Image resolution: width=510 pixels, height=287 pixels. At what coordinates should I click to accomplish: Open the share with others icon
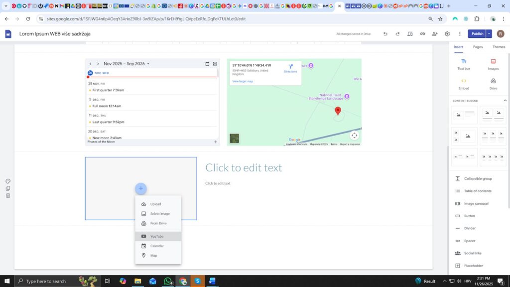pyautogui.click(x=435, y=34)
